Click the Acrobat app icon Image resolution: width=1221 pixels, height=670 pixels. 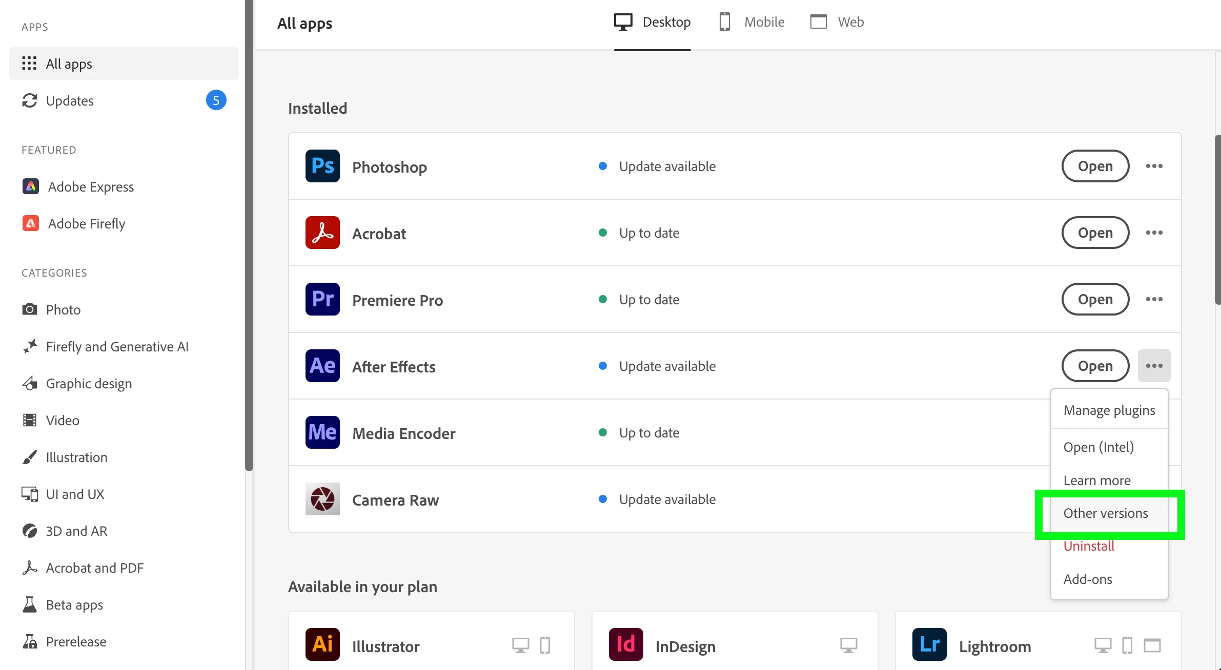(322, 233)
